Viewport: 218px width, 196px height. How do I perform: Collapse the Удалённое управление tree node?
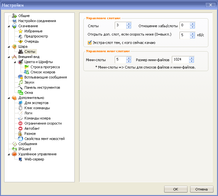click(9, 154)
